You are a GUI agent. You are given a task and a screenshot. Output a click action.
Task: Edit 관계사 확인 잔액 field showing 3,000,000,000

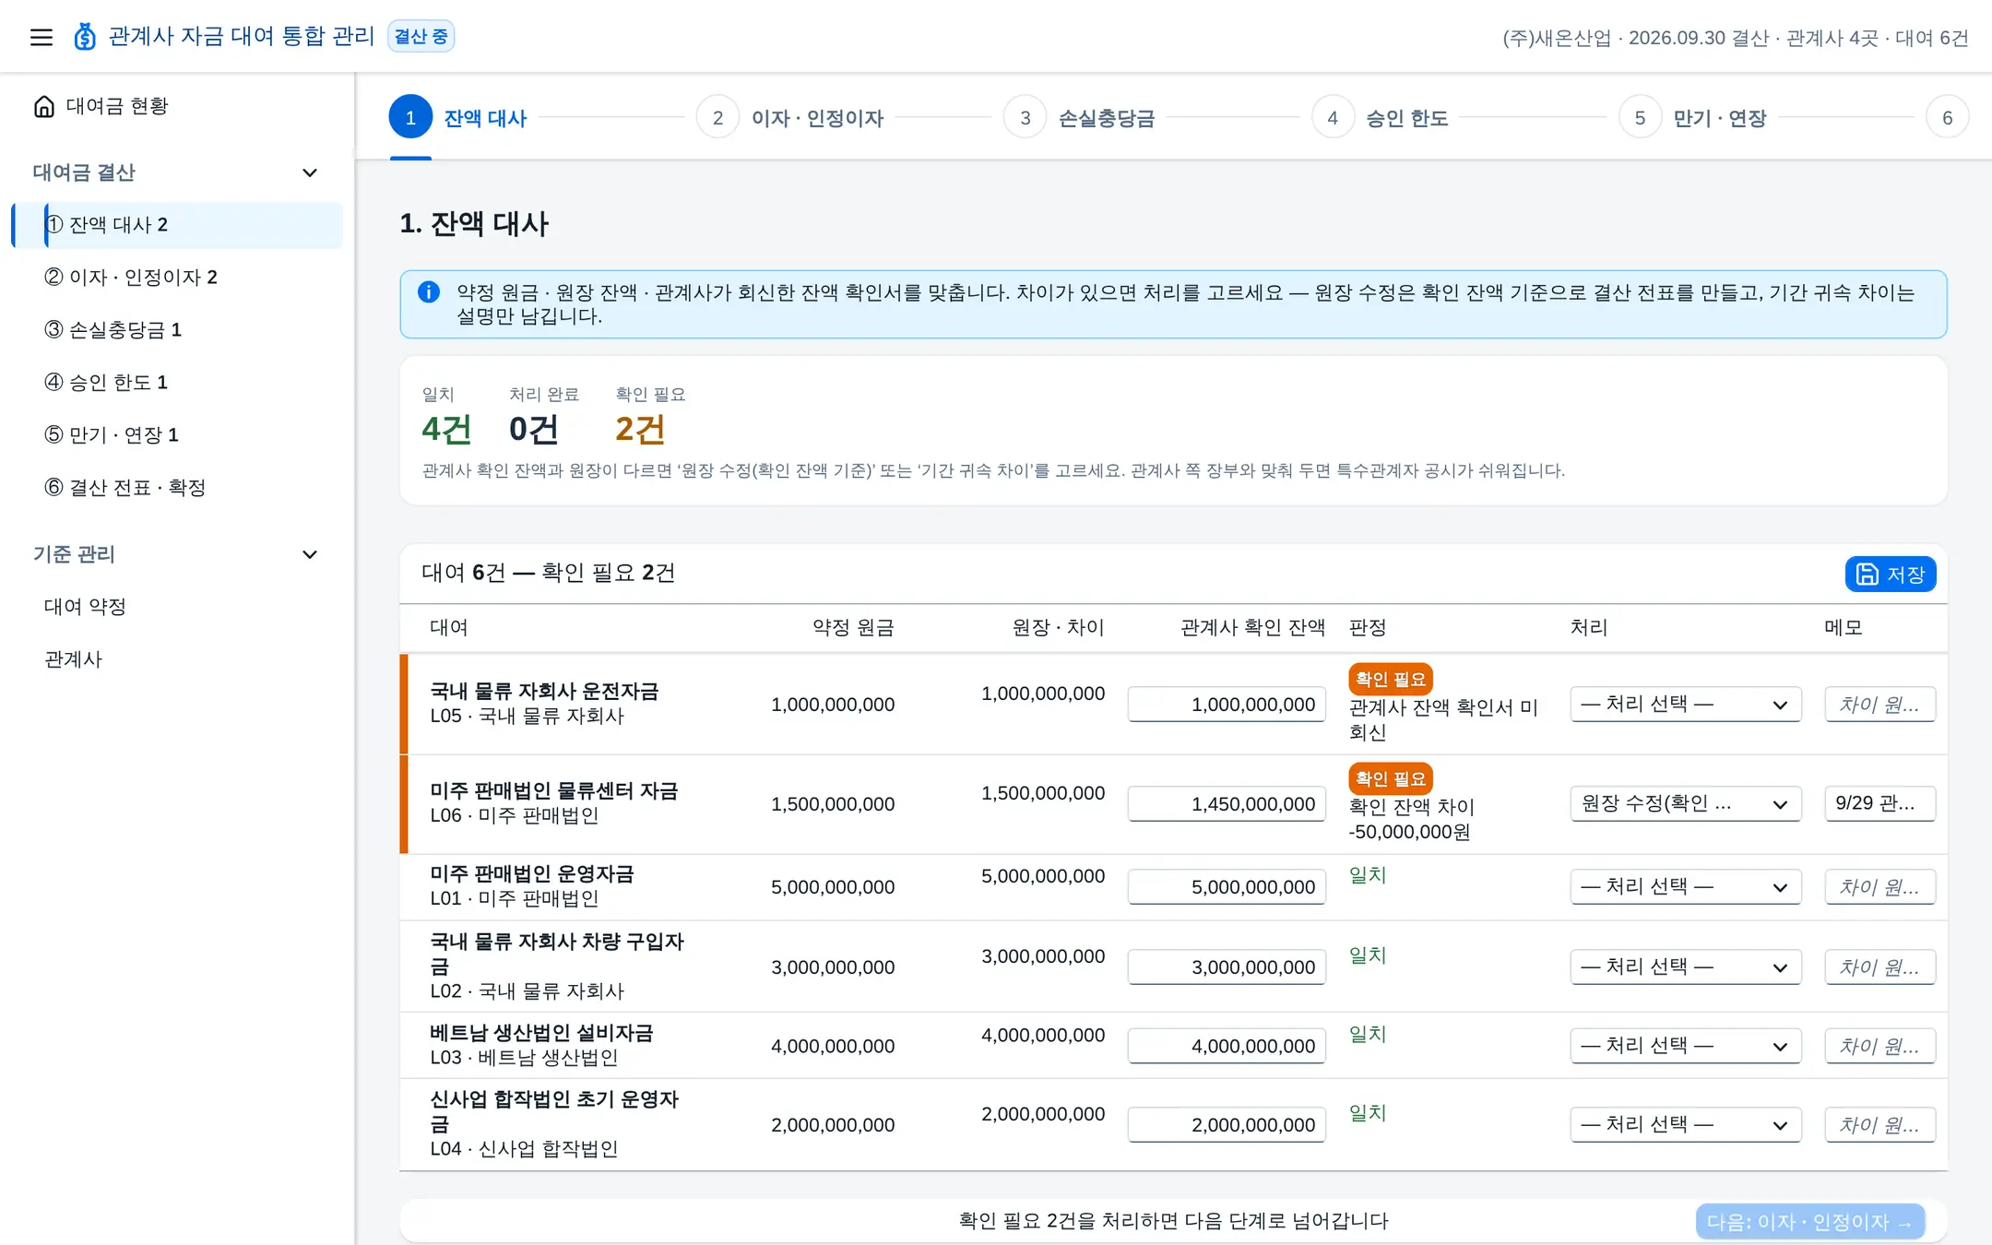coord(1227,967)
